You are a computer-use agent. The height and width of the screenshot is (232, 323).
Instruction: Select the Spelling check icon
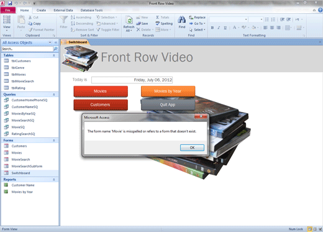click(x=158, y=24)
